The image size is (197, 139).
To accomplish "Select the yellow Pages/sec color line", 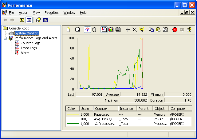I will [73, 114].
